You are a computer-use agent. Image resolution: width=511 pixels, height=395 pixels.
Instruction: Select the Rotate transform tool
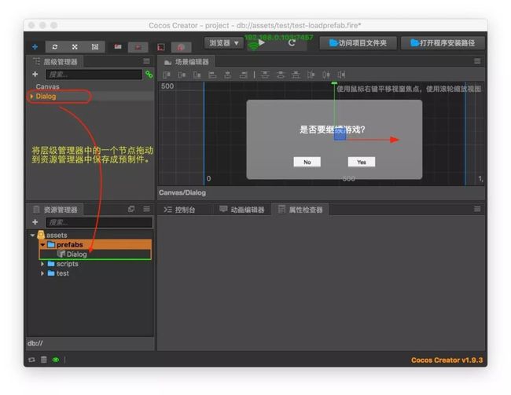coord(55,47)
